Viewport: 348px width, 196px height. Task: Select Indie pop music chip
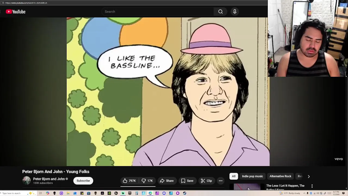click(x=252, y=176)
